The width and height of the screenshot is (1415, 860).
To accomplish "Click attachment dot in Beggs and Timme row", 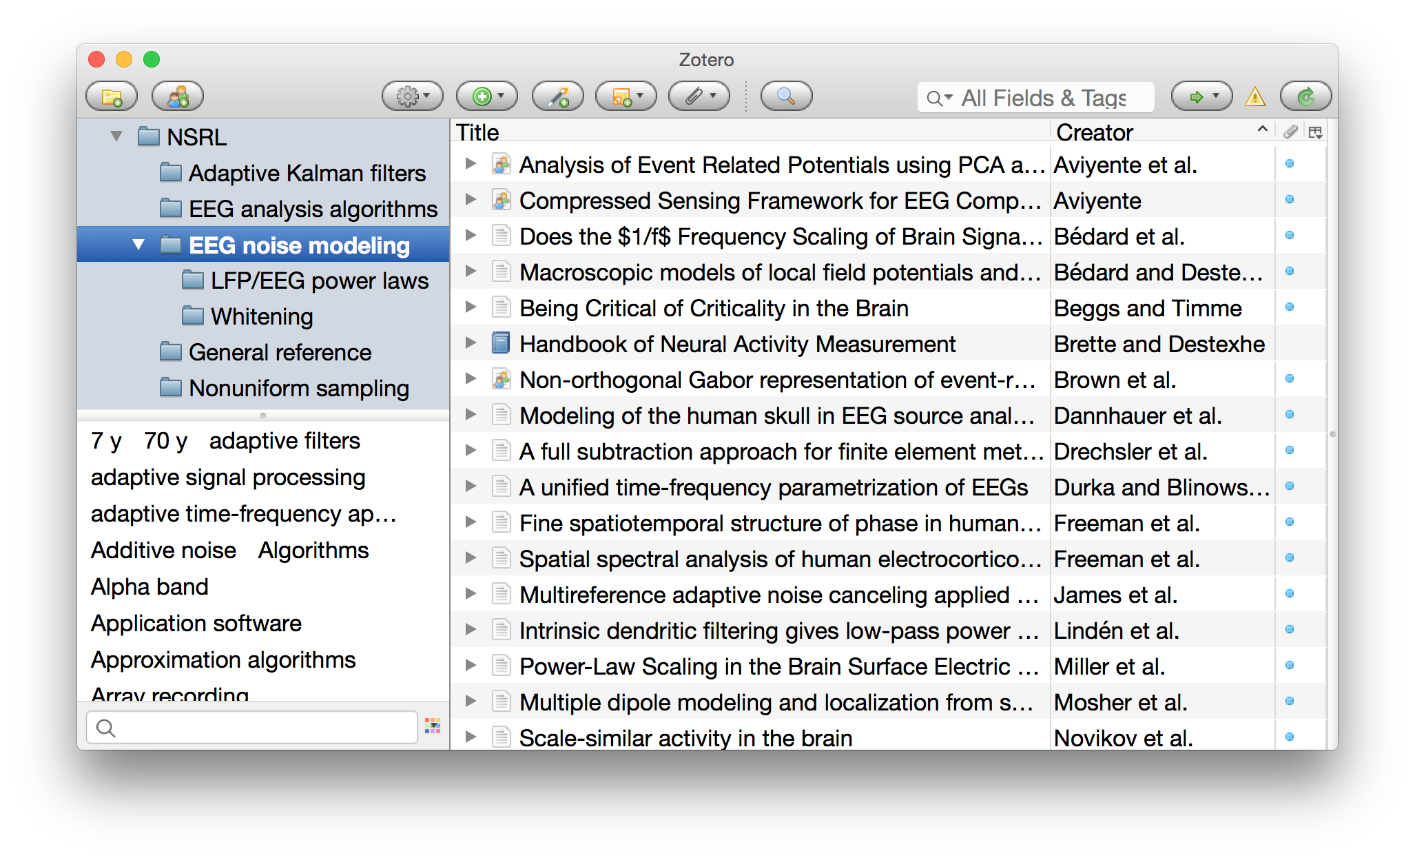I will click(x=1290, y=307).
